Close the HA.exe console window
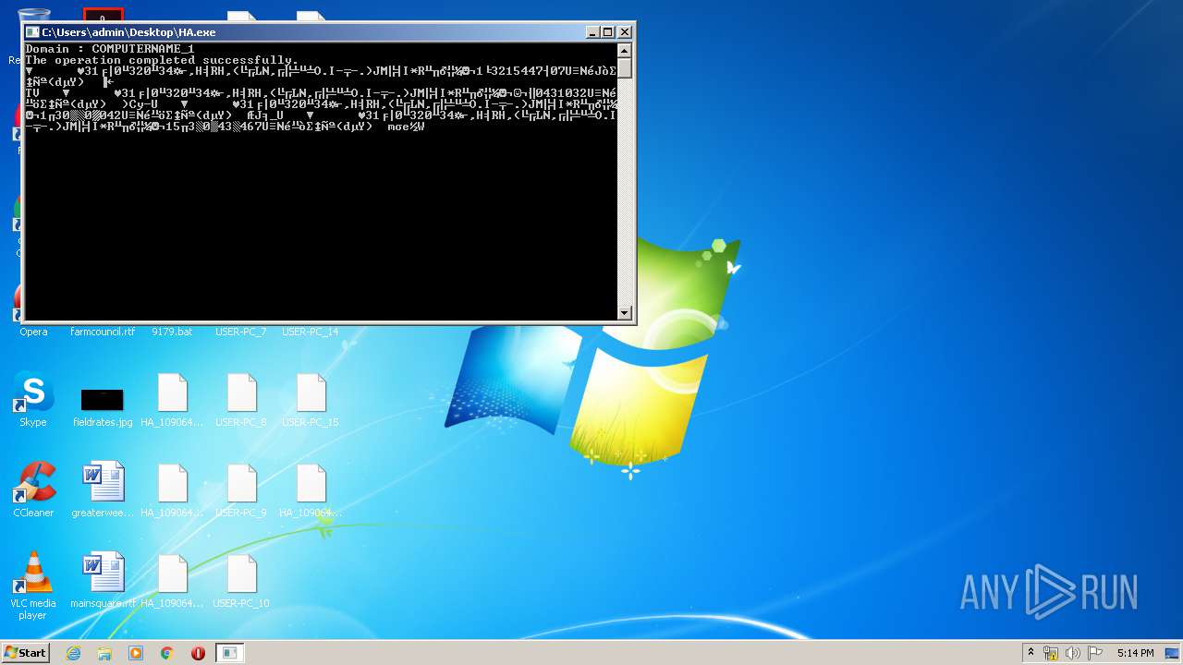This screenshot has height=665, width=1183. pyautogui.click(x=625, y=31)
